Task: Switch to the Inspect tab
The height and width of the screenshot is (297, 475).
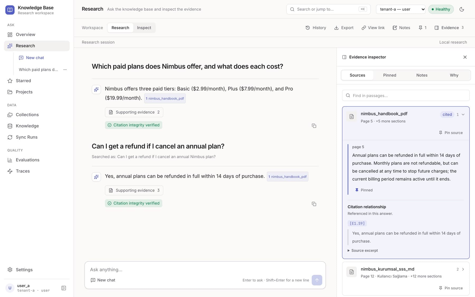Action: (144, 28)
